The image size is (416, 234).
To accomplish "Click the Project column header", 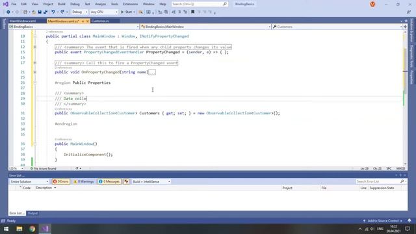I will 287,188.
